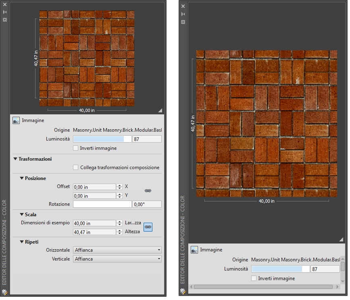Increase the Offset X value with the up arrow

tap(119, 185)
